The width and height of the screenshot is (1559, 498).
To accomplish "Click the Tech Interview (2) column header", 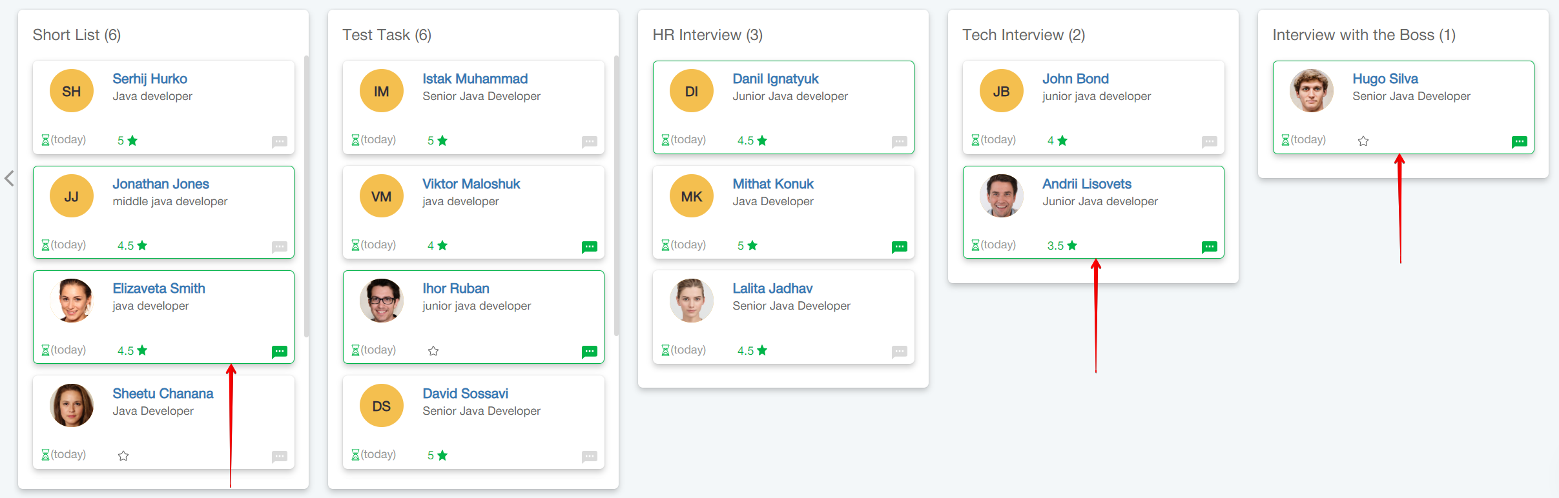I will click(1023, 35).
